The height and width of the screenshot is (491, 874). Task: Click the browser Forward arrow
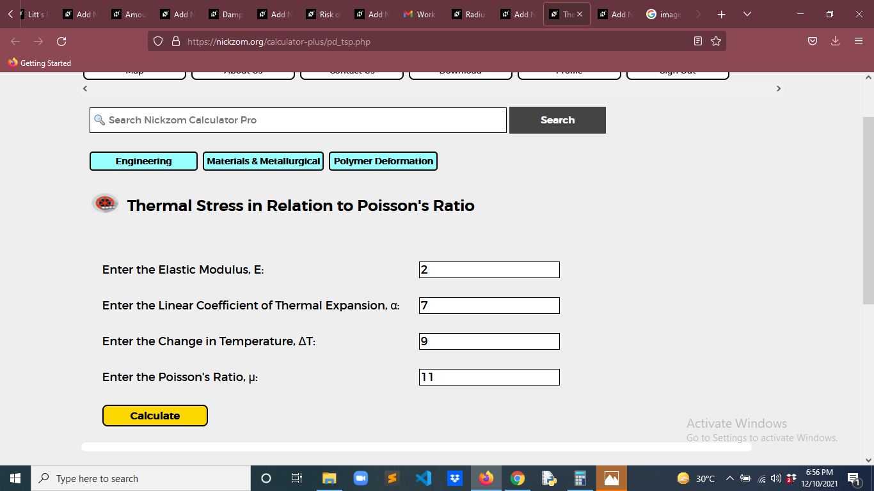coord(38,42)
